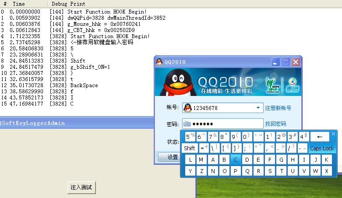Viewport: 342px width, 198px height.
Task: Click the minus underscore key on soft keyboard
Action: (x=303, y=148)
